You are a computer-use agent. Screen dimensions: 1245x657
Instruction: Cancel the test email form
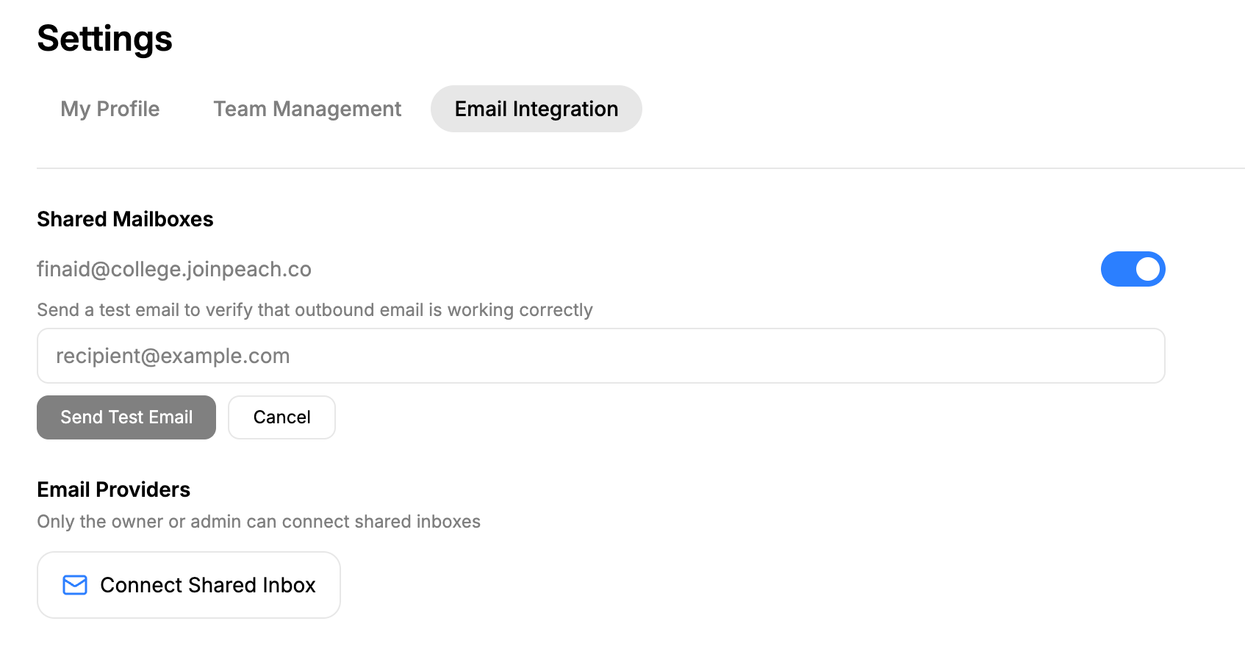(281, 417)
